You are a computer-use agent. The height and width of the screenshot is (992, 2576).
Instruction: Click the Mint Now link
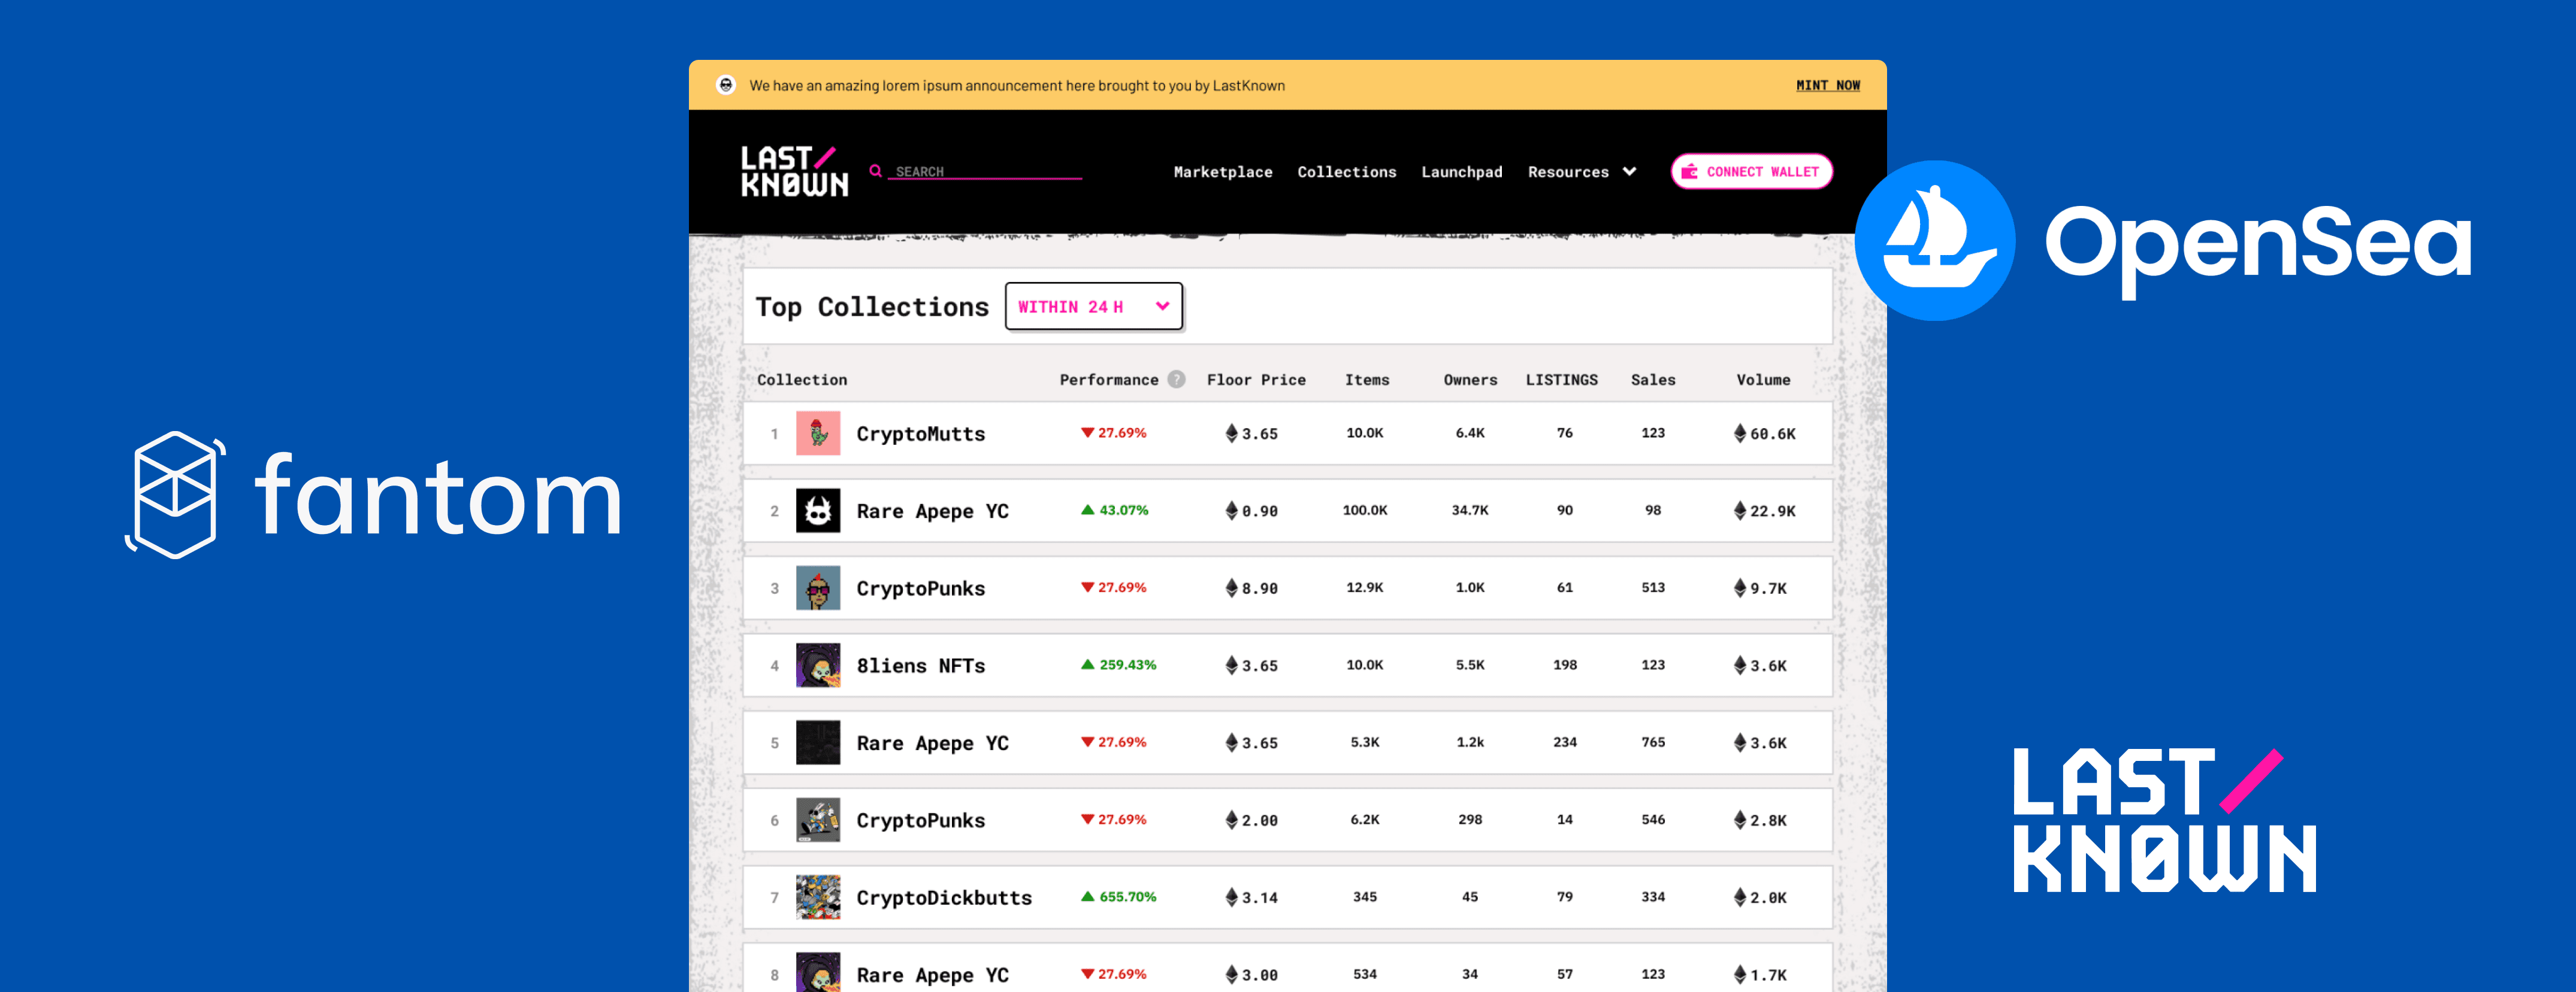(1827, 85)
